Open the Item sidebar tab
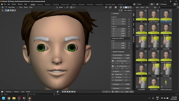 click(x=134, y=15)
